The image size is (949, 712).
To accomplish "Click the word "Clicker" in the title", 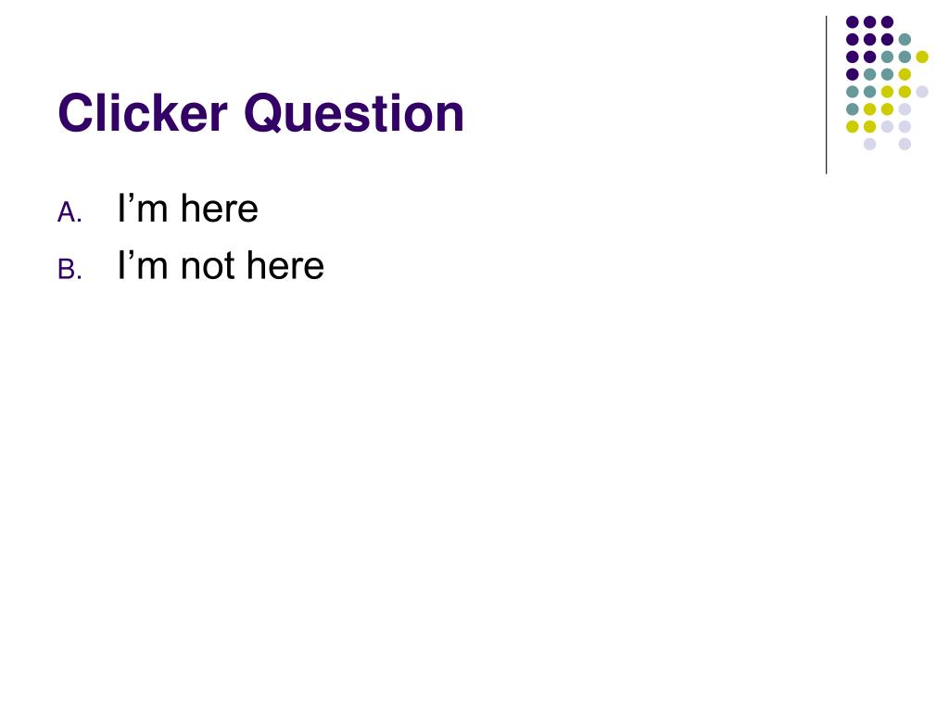I will click(143, 113).
